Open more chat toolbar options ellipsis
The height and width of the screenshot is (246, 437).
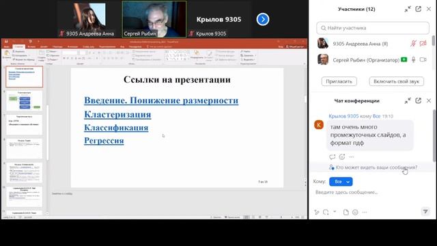click(x=365, y=213)
